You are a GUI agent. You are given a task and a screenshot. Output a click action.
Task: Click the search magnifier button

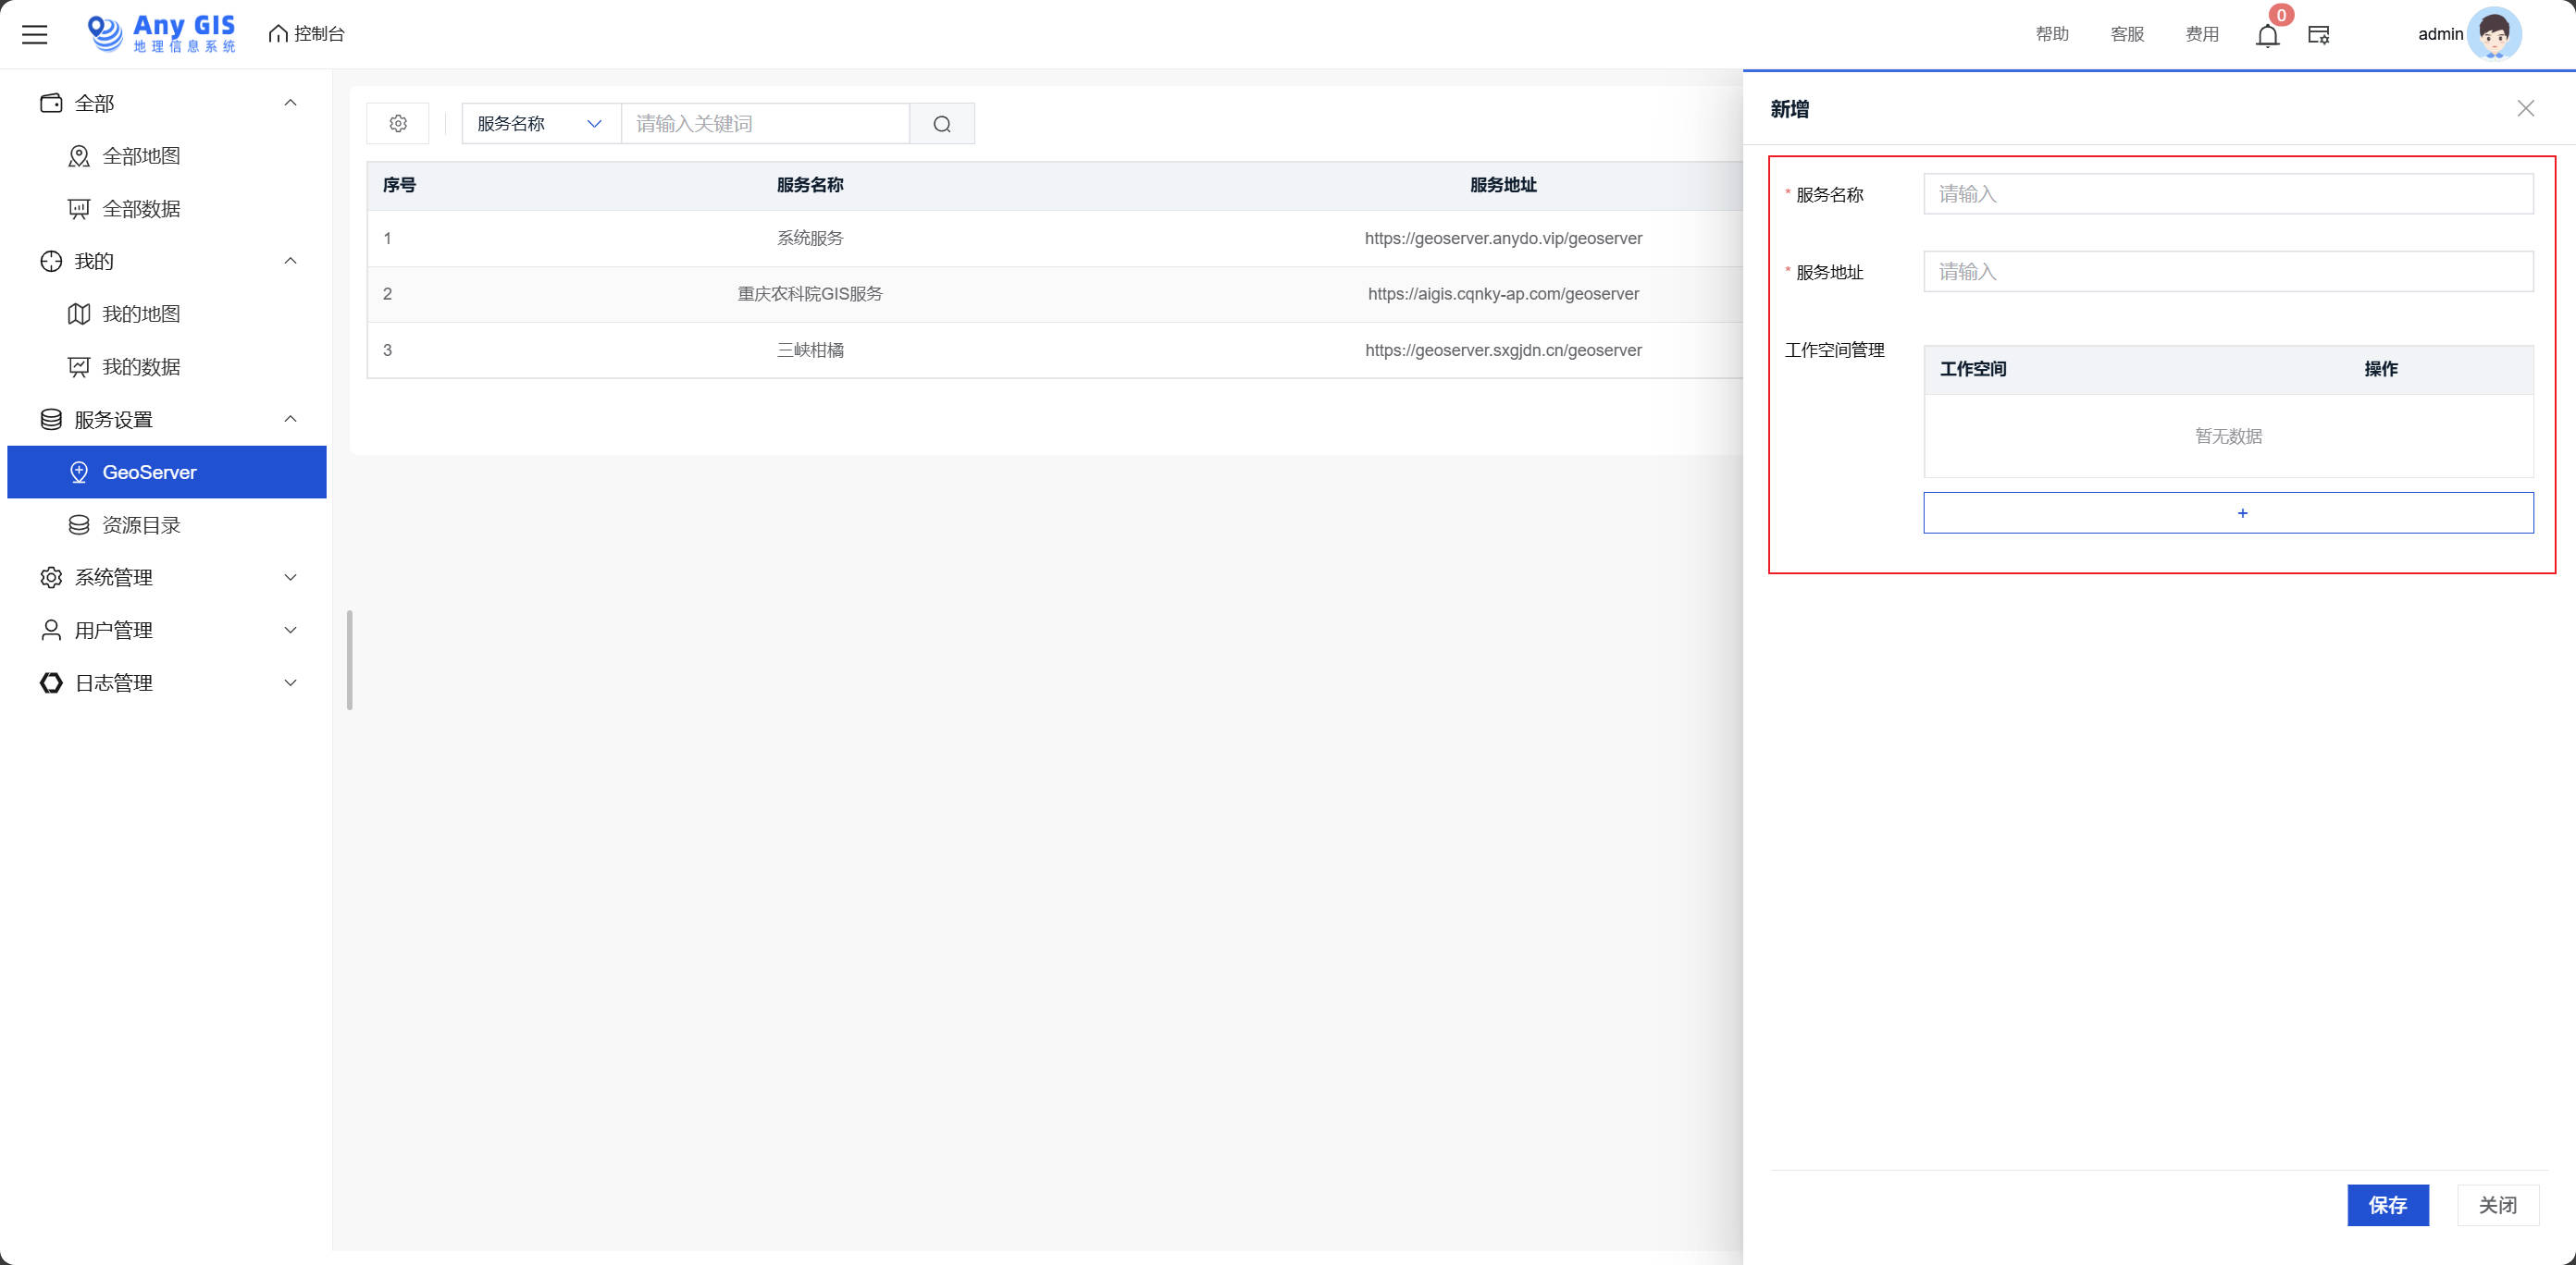click(941, 124)
